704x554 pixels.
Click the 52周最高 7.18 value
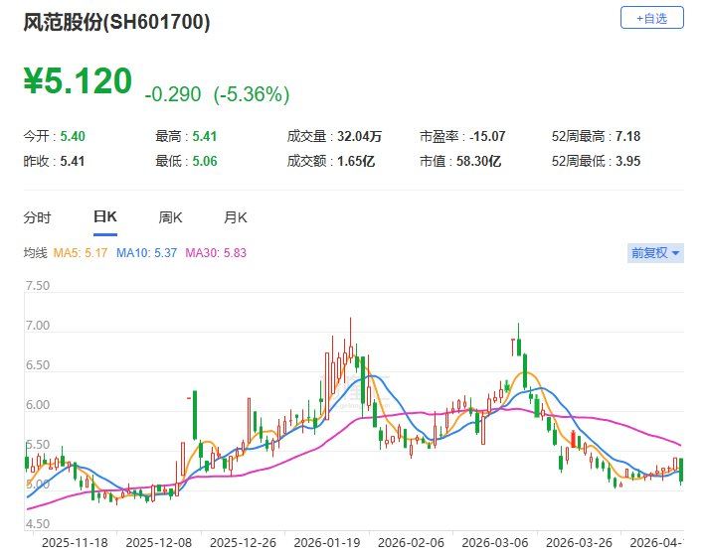point(635,138)
